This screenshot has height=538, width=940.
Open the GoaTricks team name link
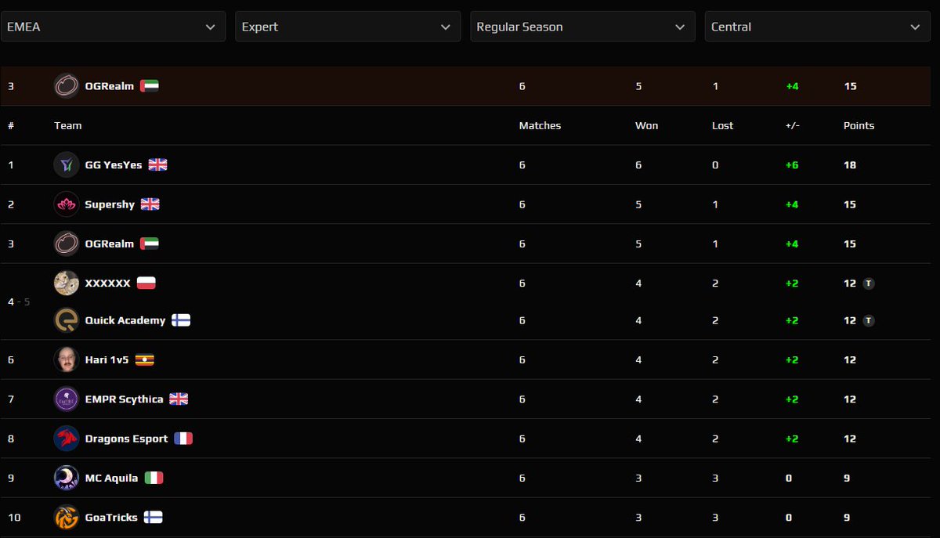[111, 517]
